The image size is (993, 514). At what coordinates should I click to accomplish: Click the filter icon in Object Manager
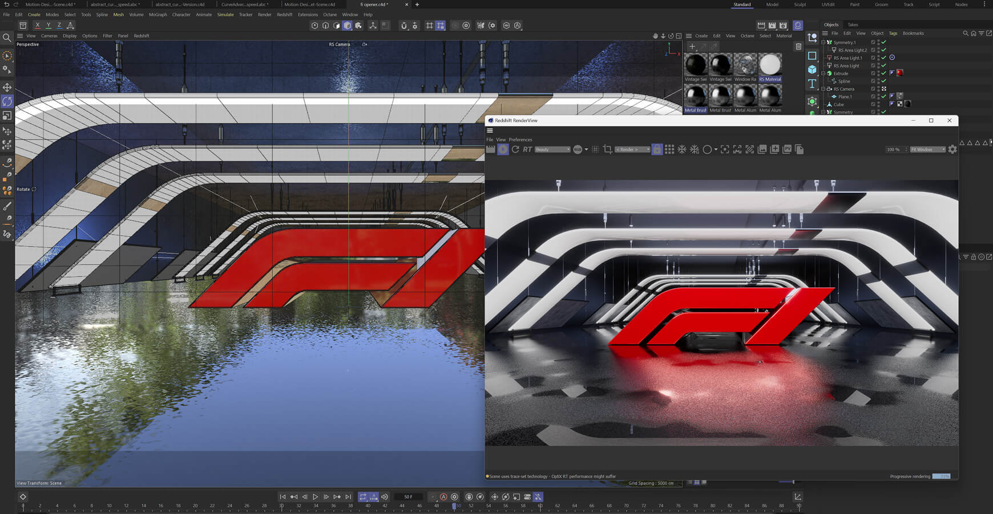[x=981, y=34]
